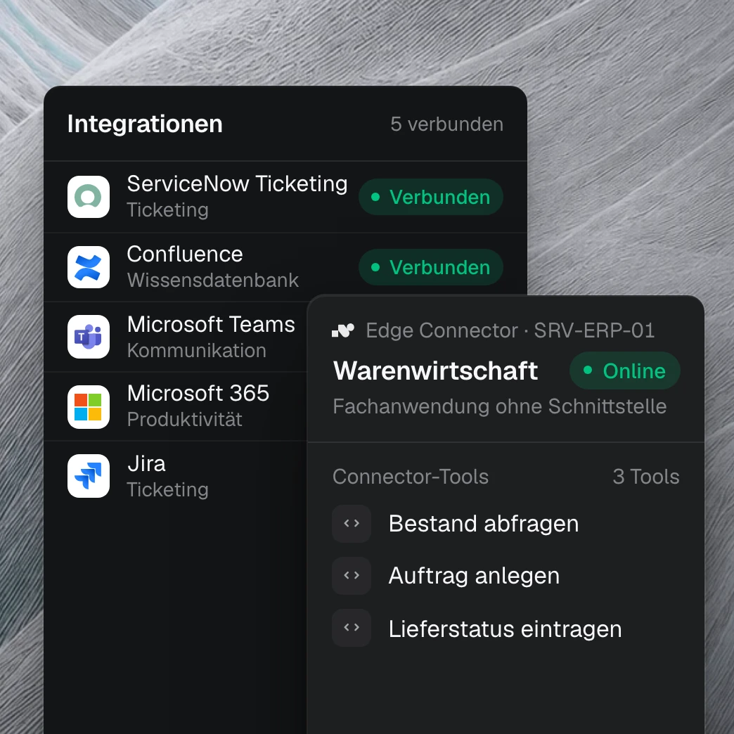This screenshot has height=734, width=734.
Task: Click 'Edge Connector · SRV-ERP-01' label
Action: (x=510, y=330)
